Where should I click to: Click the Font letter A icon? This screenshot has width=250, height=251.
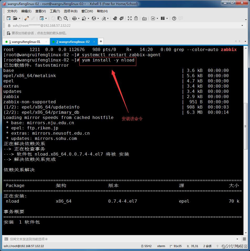point(104,18)
